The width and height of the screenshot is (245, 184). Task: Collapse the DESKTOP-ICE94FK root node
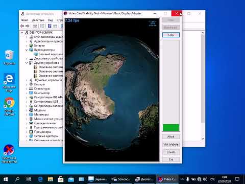(22, 32)
